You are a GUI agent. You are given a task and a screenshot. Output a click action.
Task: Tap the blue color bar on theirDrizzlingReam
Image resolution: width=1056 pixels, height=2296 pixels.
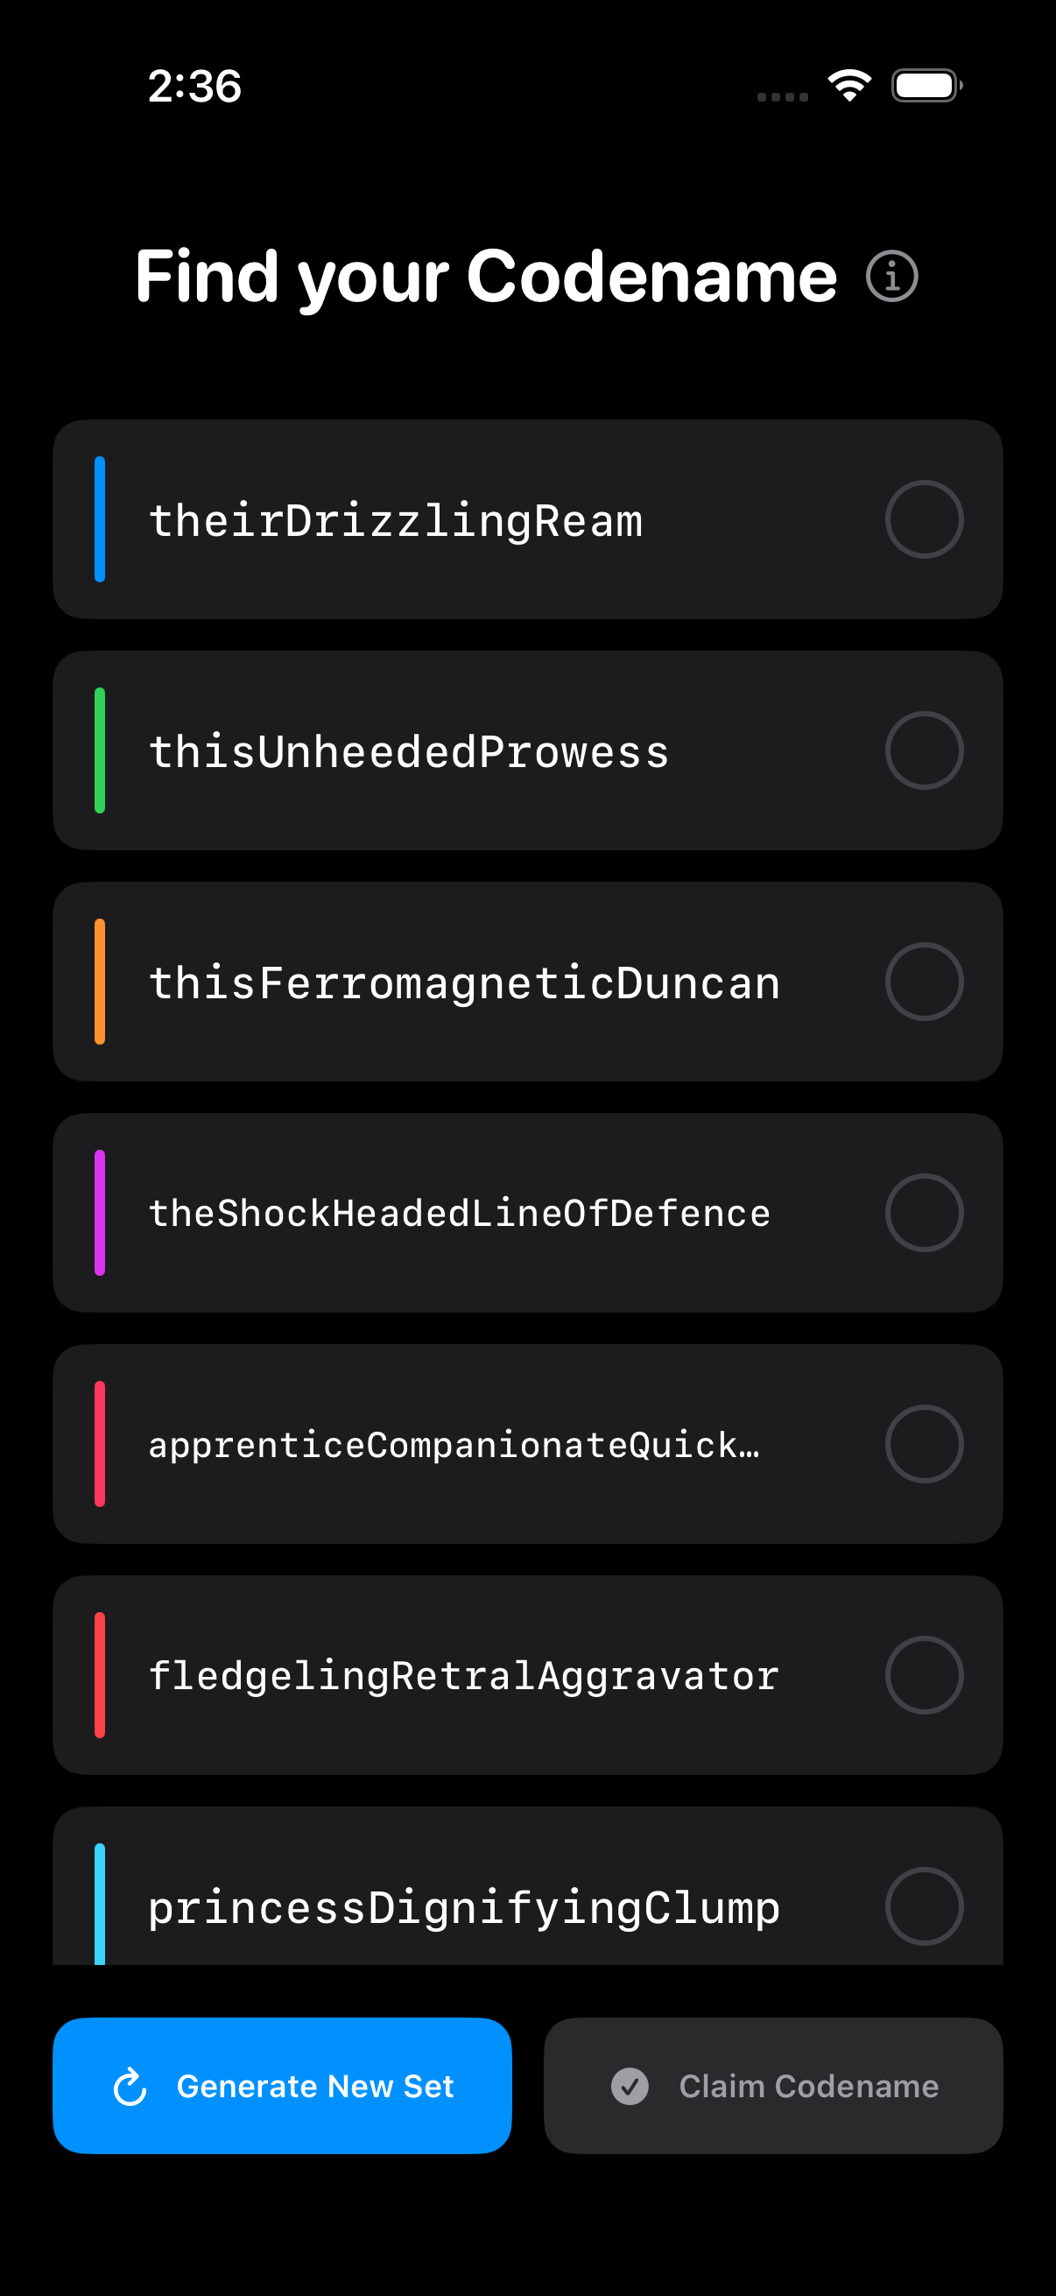pyautogui.click(x=100, y=519)
